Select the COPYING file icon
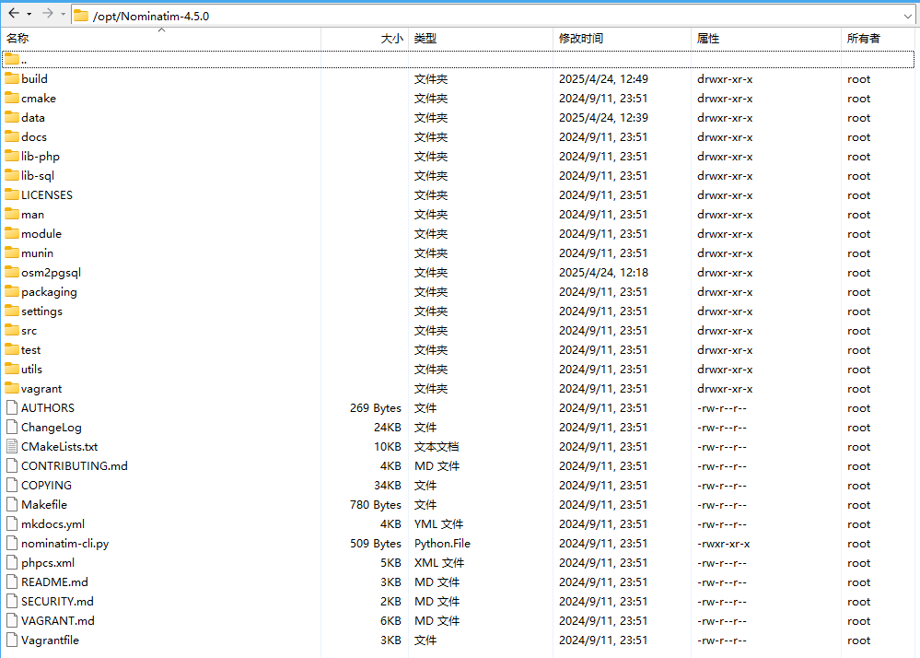This screenshot has width=920, height=658. tap(12, 485)
